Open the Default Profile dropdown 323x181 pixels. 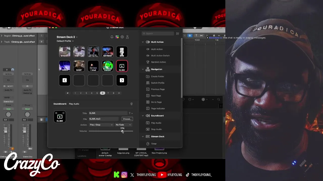[65, 41]
